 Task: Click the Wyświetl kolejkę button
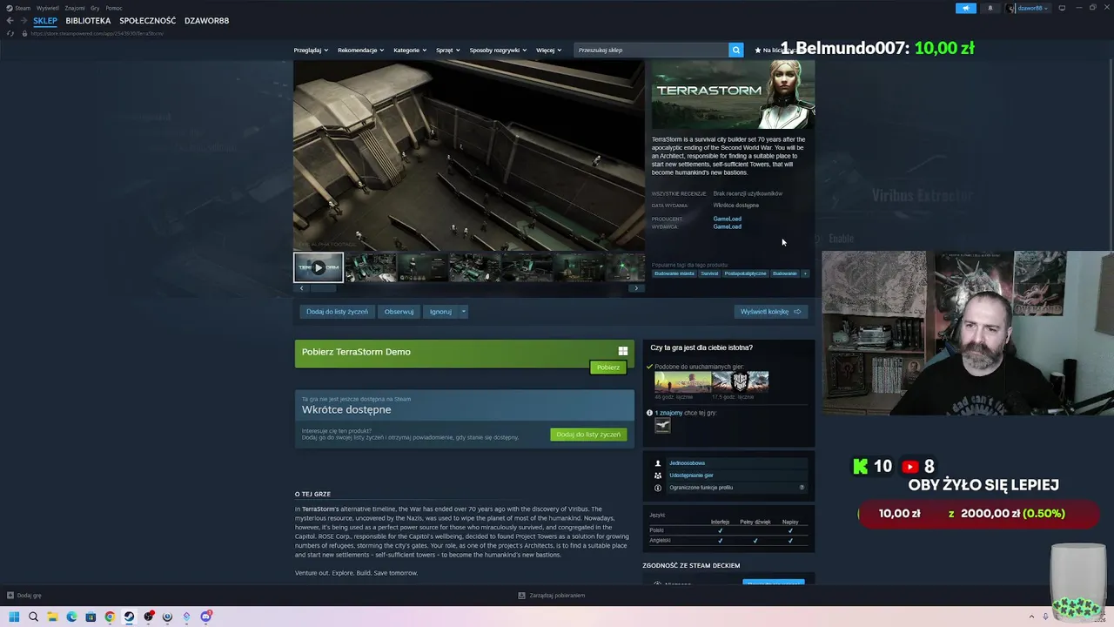(x=770, y=311)
